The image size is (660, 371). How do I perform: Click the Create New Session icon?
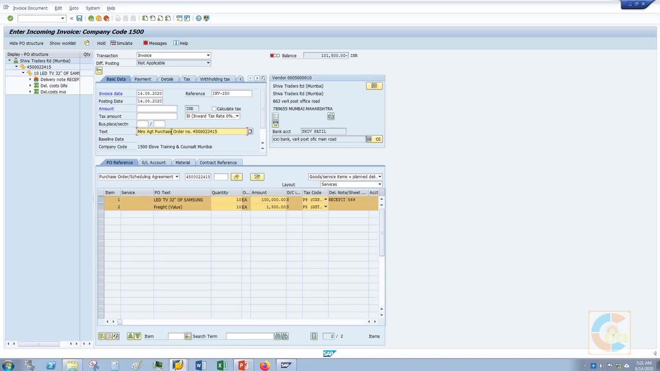click(179, 19)
